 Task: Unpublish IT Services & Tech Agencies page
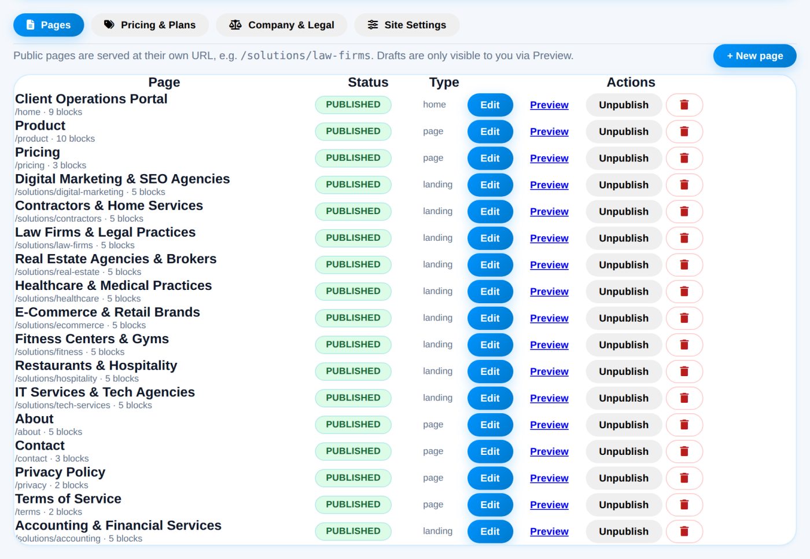(624, 398)
